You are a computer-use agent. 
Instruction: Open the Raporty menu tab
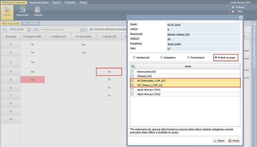click(x=57, y=3)
